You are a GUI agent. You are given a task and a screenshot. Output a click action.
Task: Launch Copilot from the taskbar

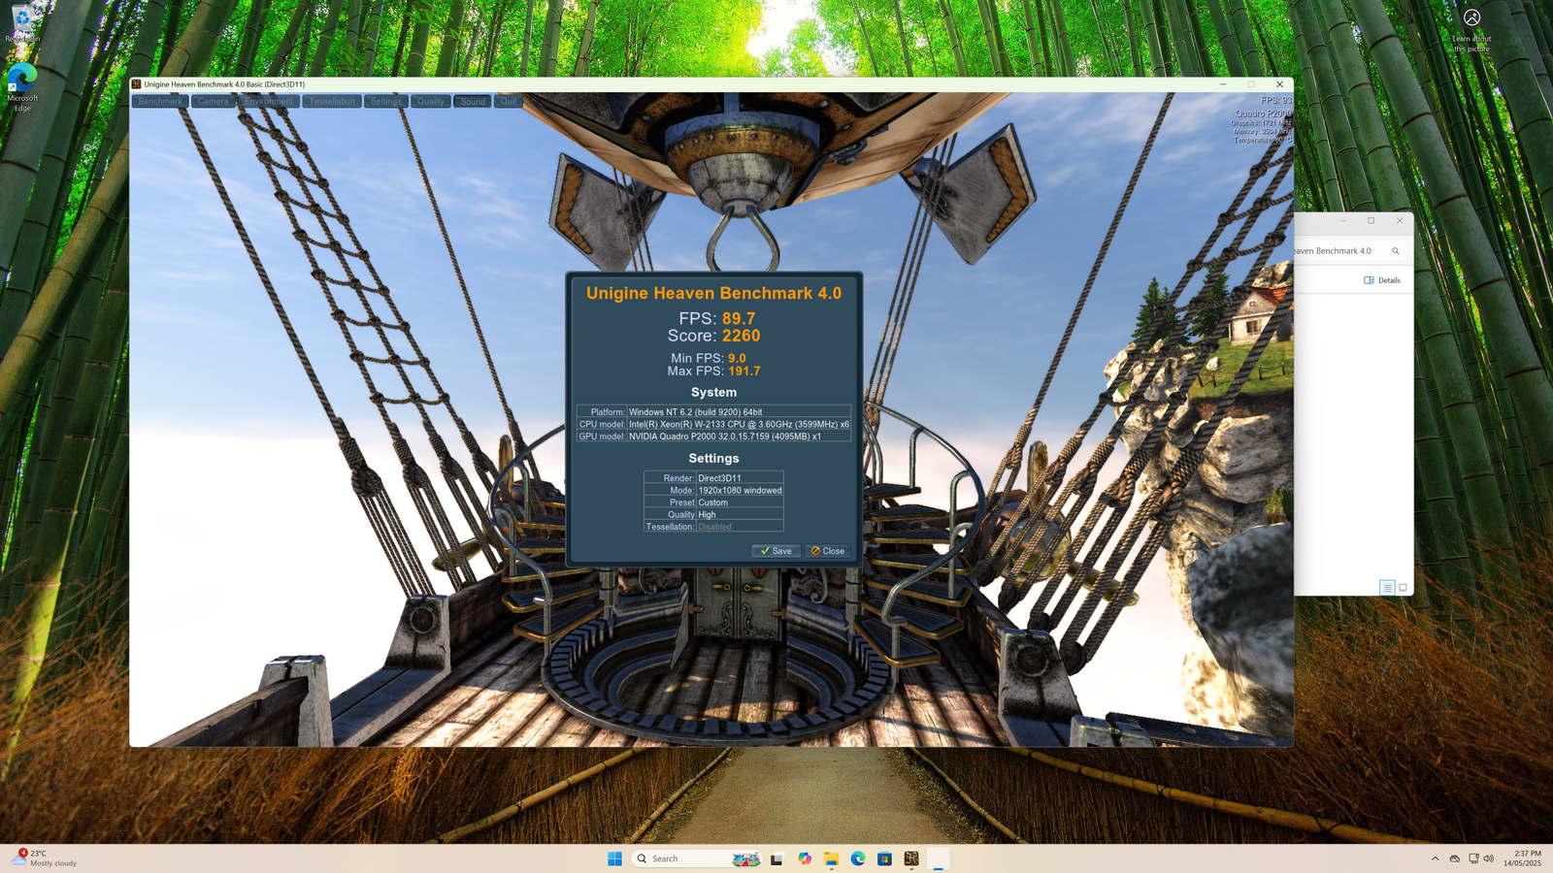click(x=805, y=858)
